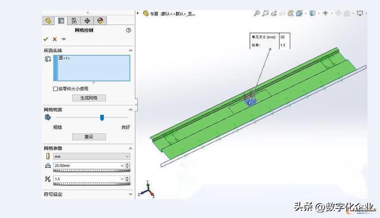
Task: Open the 1.5 ratio dropdown arrow
Action: coord(122,179)
